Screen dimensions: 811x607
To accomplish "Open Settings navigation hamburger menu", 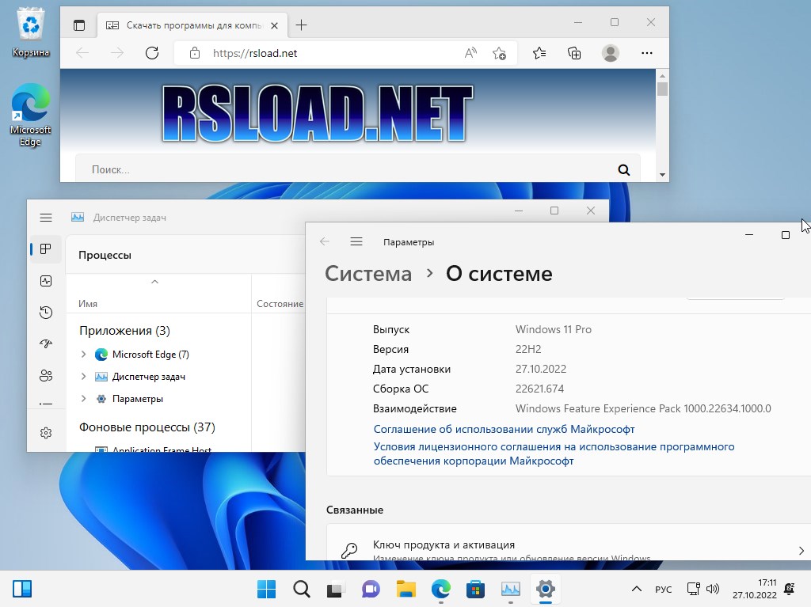I will pos(356,241).
